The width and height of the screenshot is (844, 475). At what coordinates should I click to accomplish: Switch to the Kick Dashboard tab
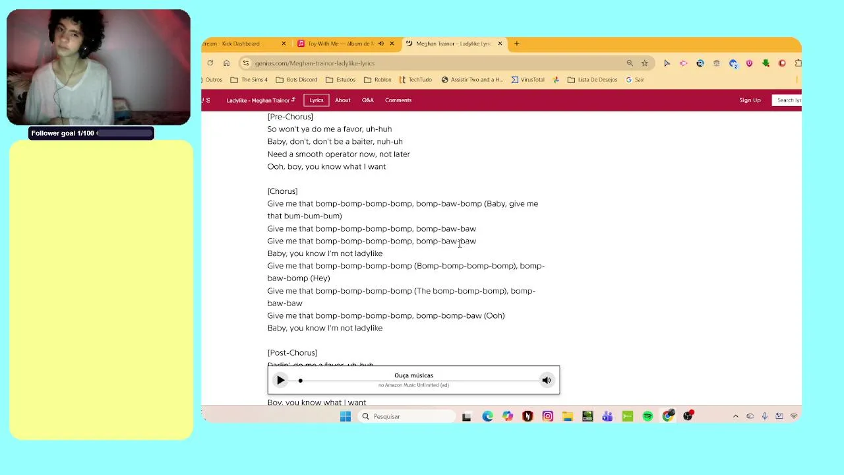click(241, 44)
